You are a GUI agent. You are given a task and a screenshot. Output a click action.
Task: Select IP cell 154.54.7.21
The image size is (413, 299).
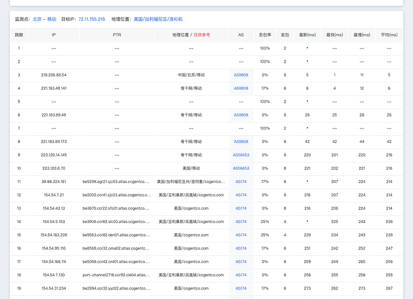pos(54,195)
